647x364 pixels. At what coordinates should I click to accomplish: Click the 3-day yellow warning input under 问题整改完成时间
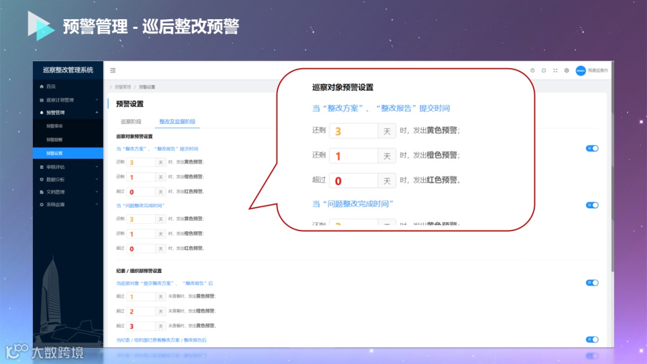141,219
